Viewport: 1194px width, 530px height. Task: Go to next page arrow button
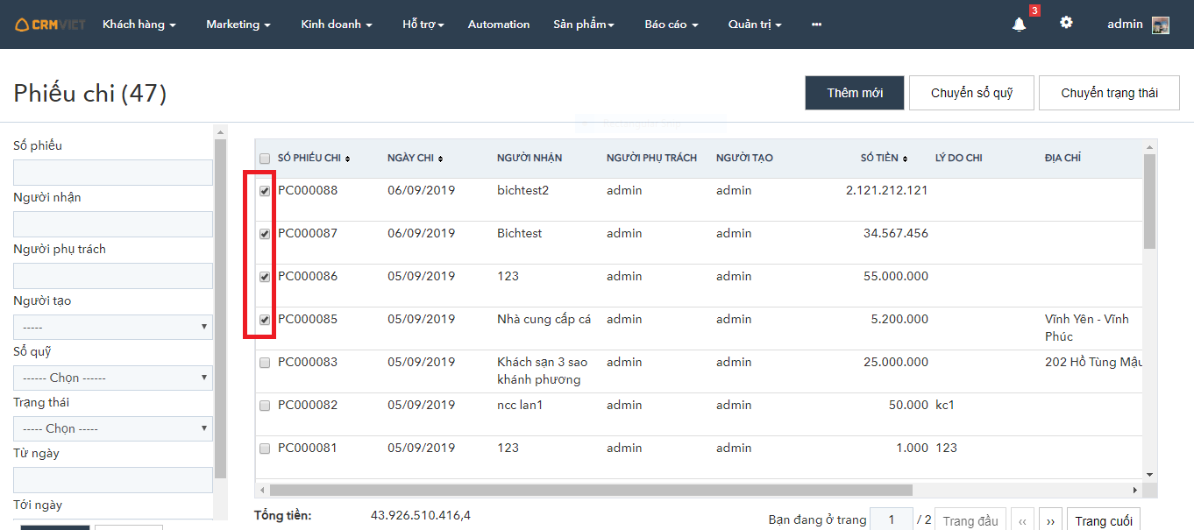pos(1050,520)
